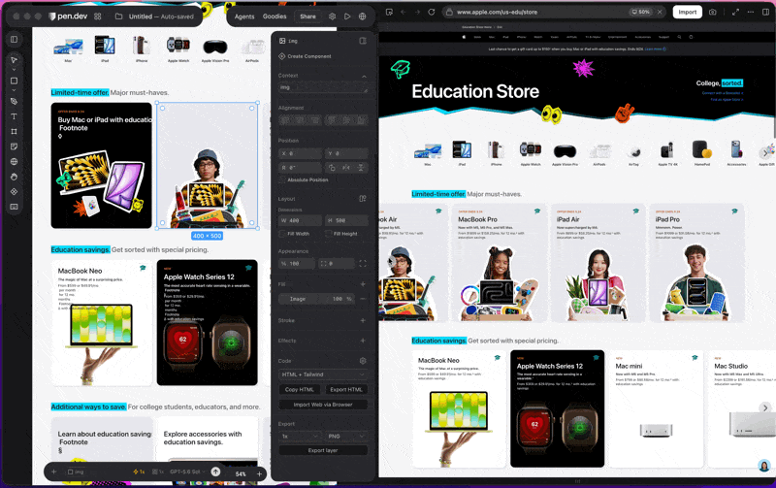Add a Stroke with plus
This screenshot has width=776, height=488.
coord(363,321)
